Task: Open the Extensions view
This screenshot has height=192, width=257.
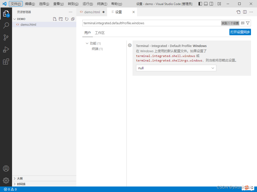Action: (x=6, y=61)
